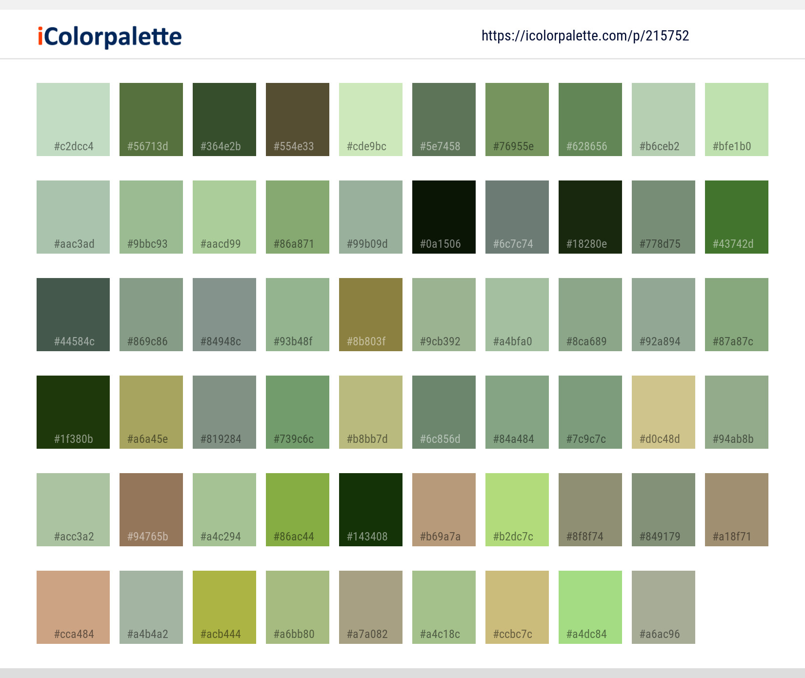Select the tan #d0c48d swatch
This screenshot has width=805, height=678.
click(x=664, y=412)
